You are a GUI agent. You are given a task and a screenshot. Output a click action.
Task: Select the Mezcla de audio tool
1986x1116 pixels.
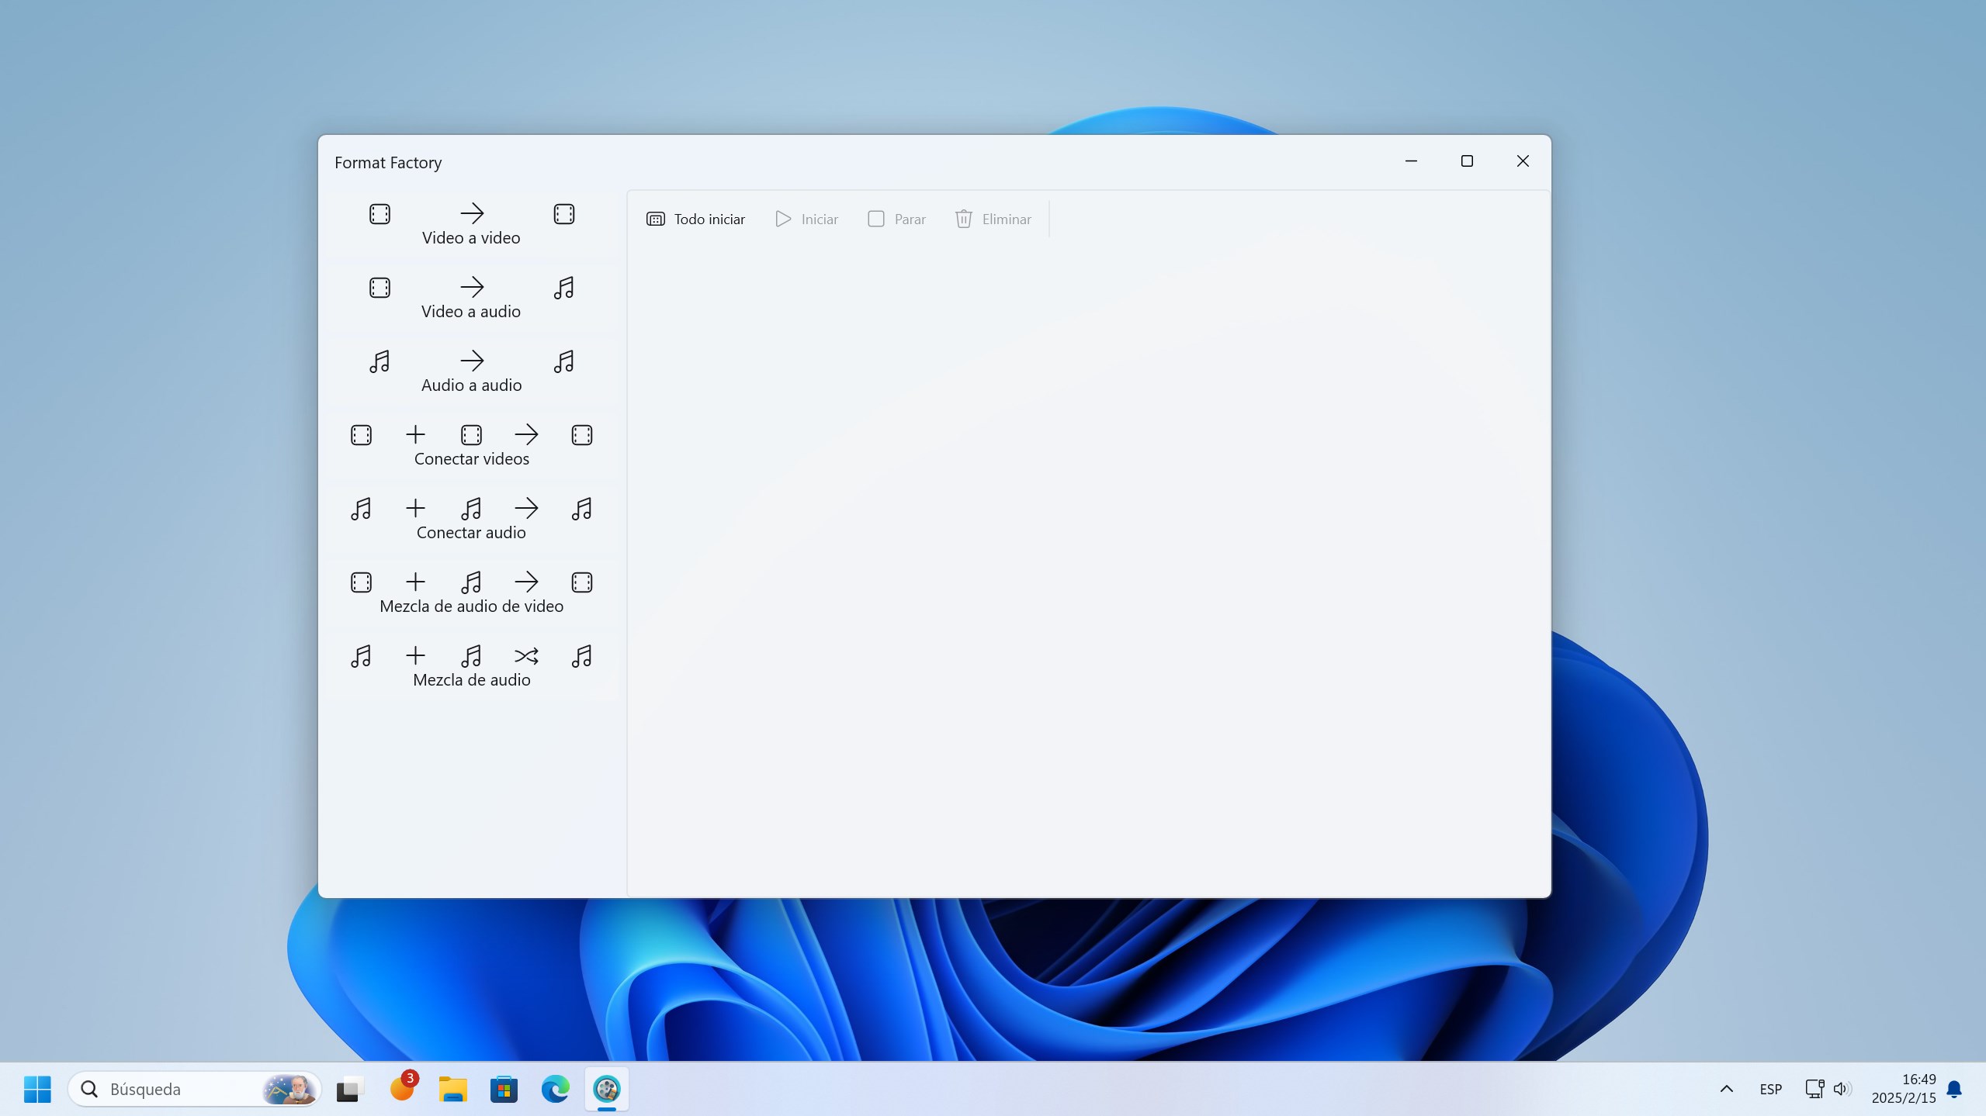click(471, 666)
